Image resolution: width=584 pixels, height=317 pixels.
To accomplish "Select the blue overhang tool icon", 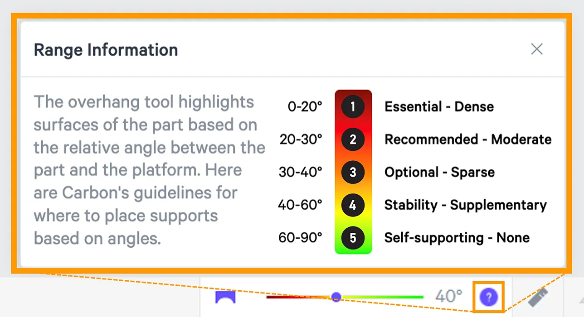I will [225, 298].
